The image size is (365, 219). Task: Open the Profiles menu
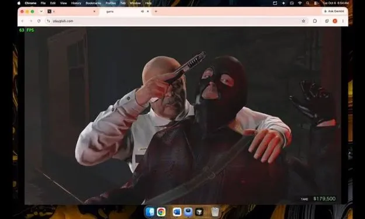pyautogui.click(x=110, y=3)
